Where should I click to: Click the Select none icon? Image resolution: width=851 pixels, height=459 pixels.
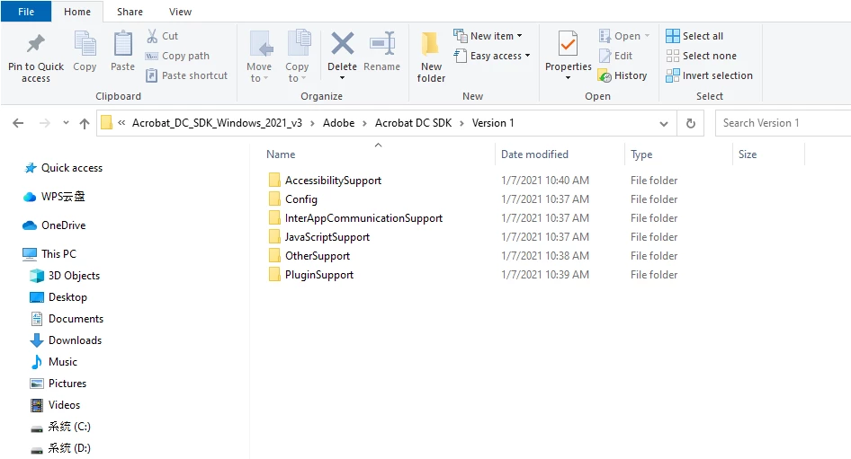[673, 56]
